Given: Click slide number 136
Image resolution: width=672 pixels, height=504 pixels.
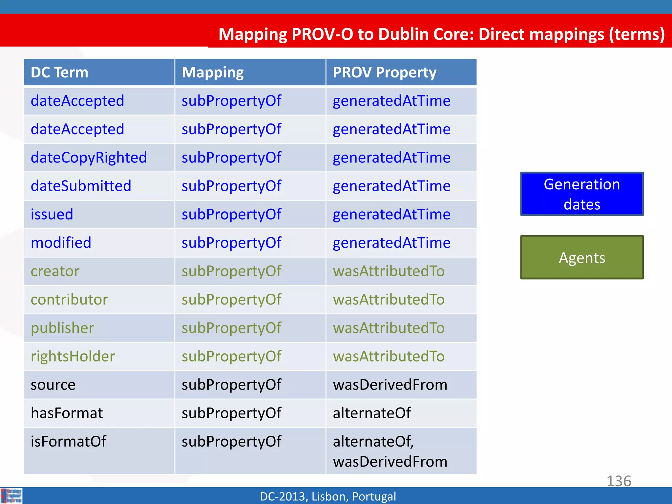Looking at the screenshot, I should tap(619, 481).
